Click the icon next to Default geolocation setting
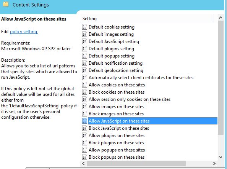Image resolution: width=227 pixels, height=169 pixels. point(84,70)
